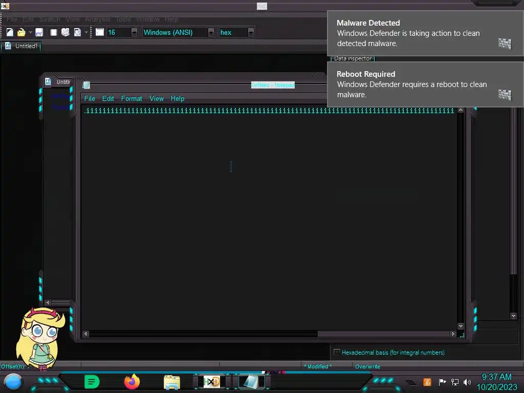
Task: Click the clock showing 9:37 AM
Action: tap(496, 377)
